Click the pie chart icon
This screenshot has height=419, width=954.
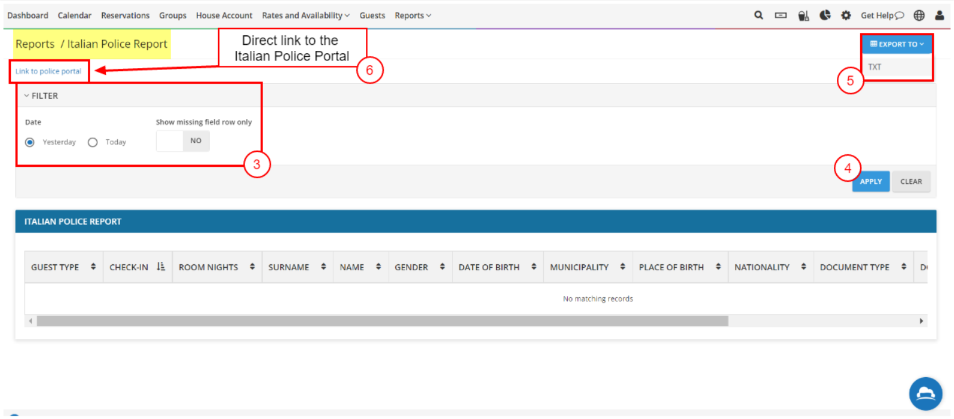(x=825, y=16)
